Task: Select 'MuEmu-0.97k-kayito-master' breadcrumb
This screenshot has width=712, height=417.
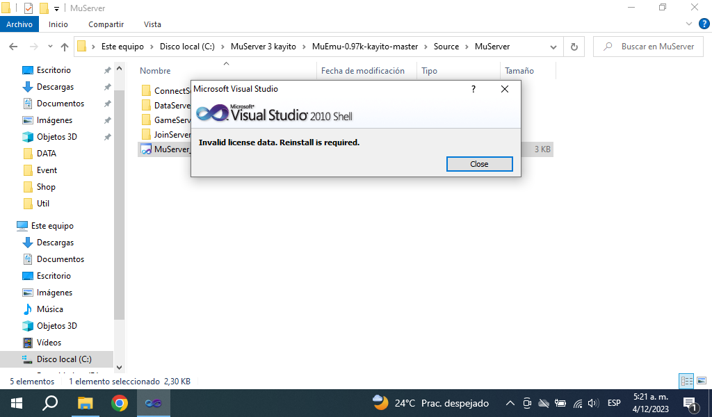Action: (365, 47)
